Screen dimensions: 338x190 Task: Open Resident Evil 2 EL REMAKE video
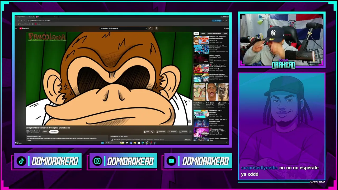pyautogui.click(x=201, y=123)
